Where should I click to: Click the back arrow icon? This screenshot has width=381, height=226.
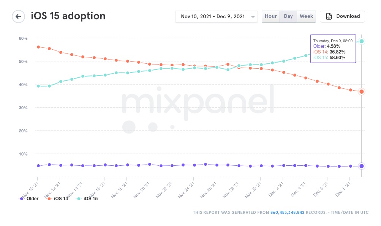click(x=18, y=17)
